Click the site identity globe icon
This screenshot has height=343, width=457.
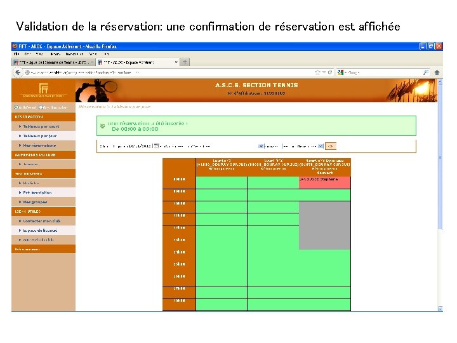27,72
